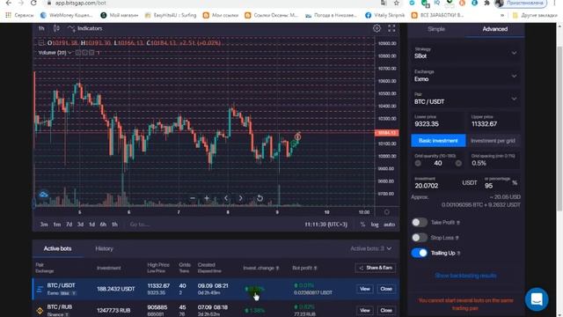Open browser extensions puzzle icon
The image size is (563, 317).
tap(486, 3)
